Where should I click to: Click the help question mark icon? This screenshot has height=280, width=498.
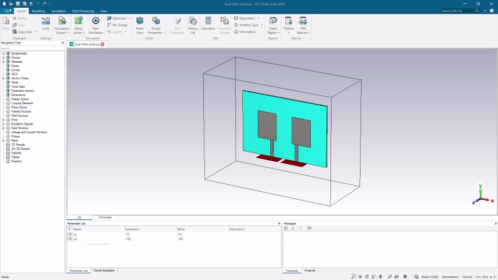click(492, 11)
